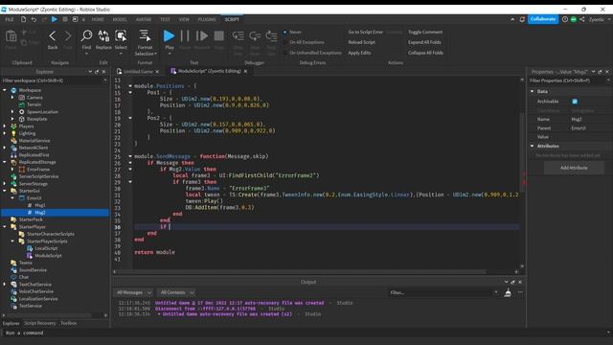The width and height of the screenshot is (613, 345).
Task: Open the Untitled Game document tab
Action: (x=138, y=72)
